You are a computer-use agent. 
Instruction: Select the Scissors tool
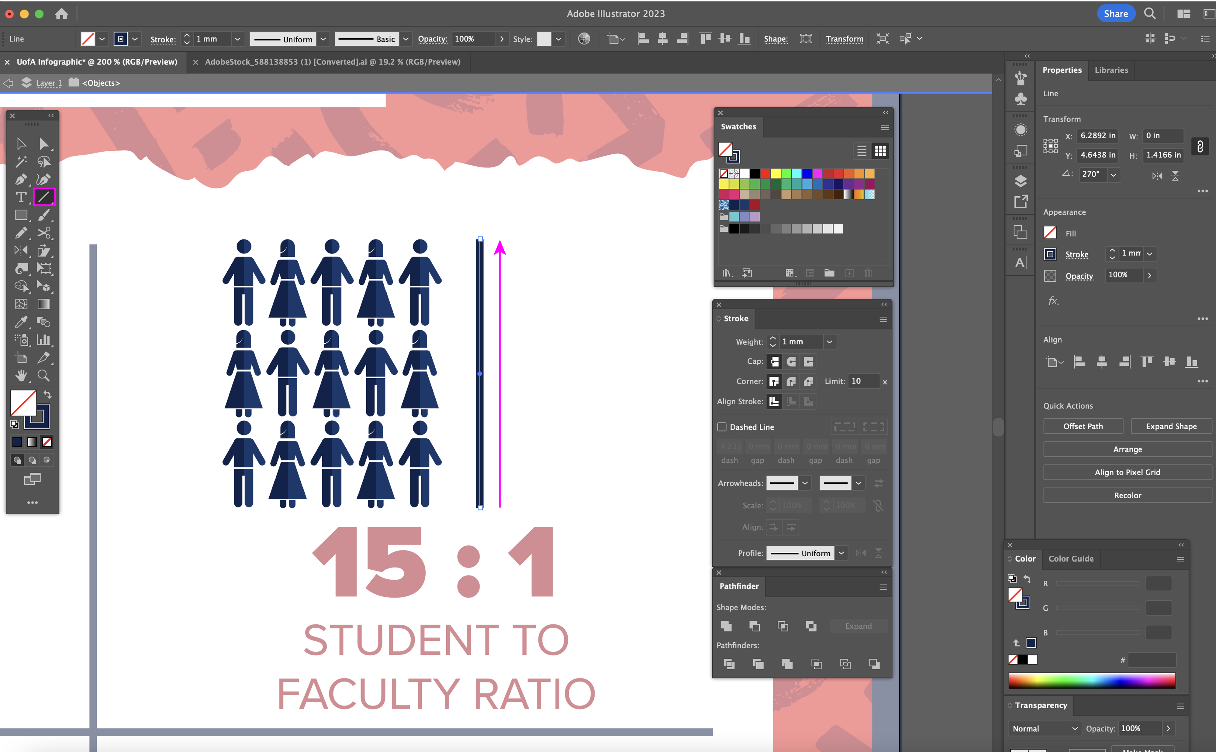[x=44, y=233]
